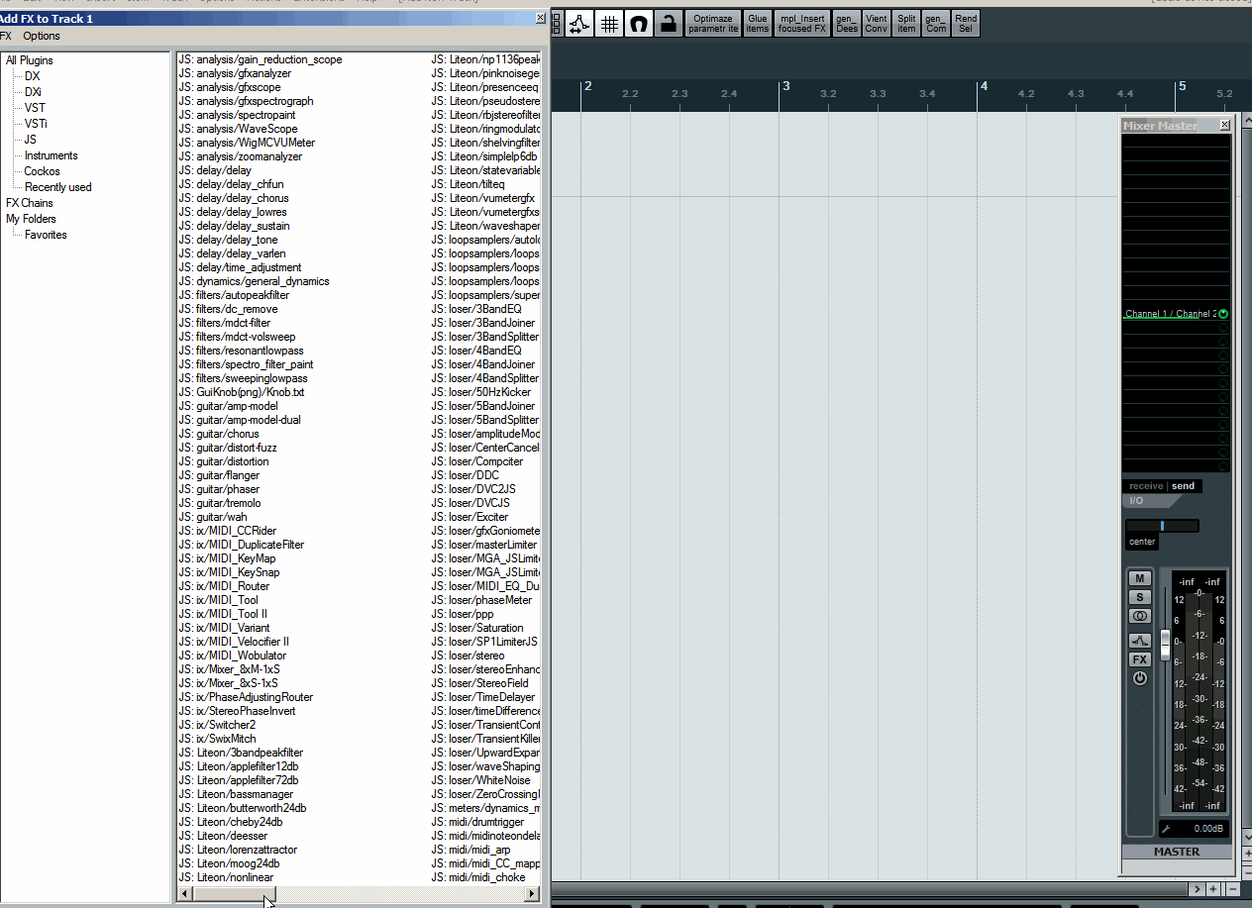Select Favorites folder in tree
Viewport: 1252px width, 908px height.
click(x=47, y=235)
